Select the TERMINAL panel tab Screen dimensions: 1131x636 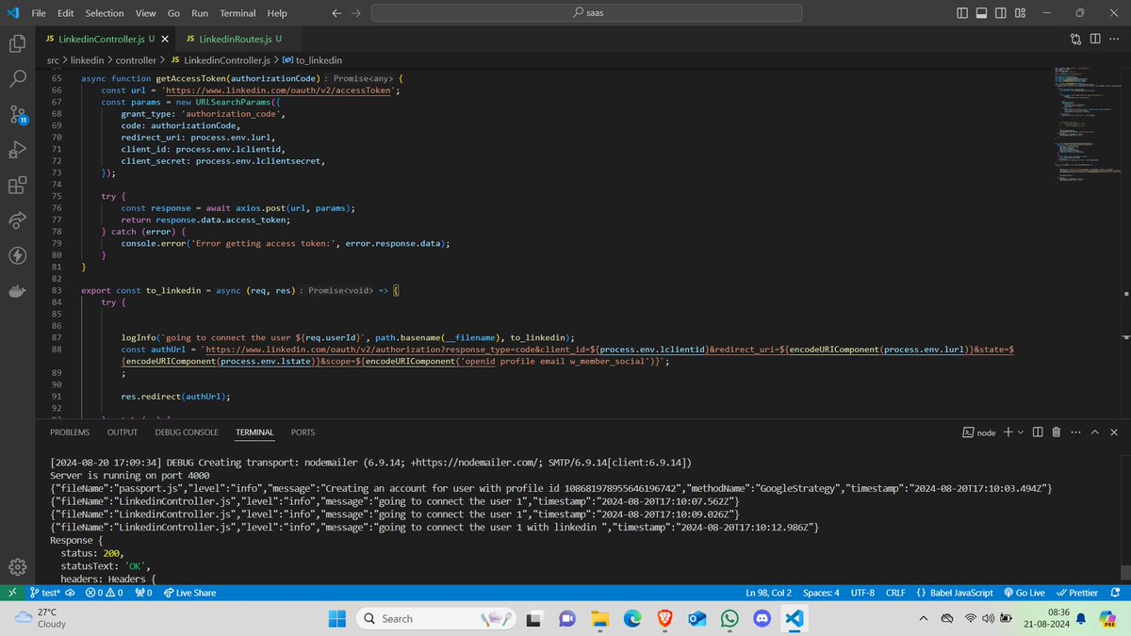point(254,432)
